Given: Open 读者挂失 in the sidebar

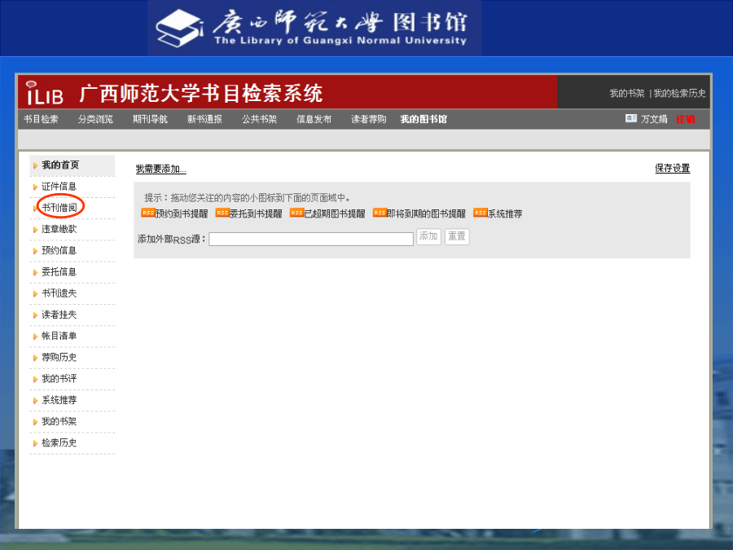Looking at the screenshot, I should [59, 315].
